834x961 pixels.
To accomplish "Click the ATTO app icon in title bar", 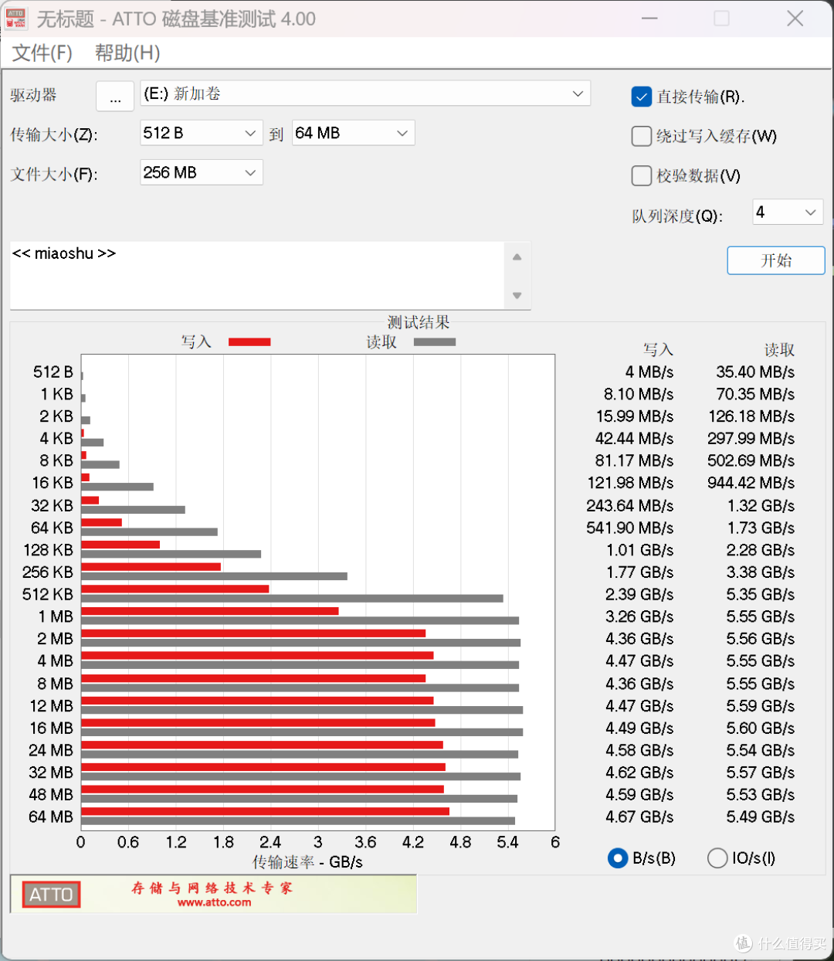I will (15, 19).
